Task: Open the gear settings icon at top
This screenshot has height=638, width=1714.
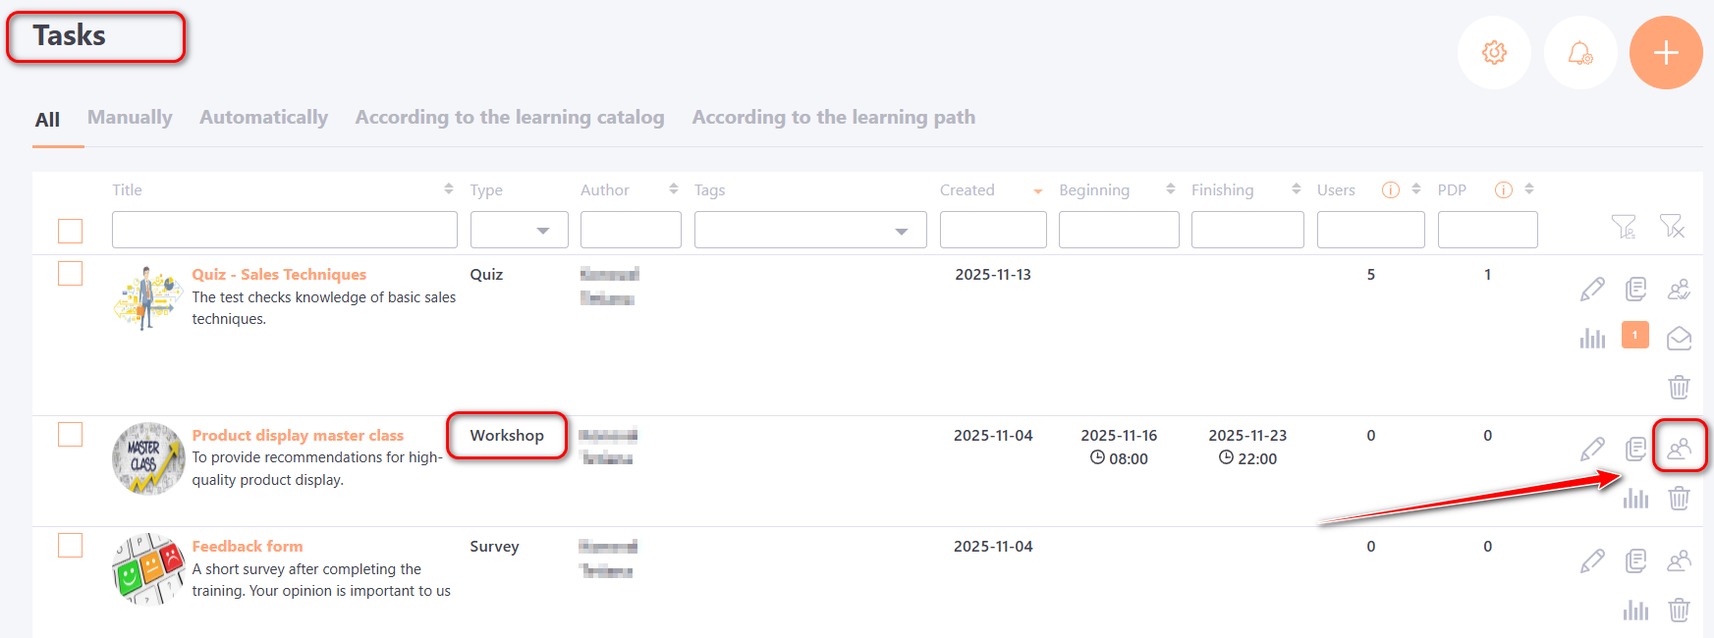Action: [x=1494, y=53]
